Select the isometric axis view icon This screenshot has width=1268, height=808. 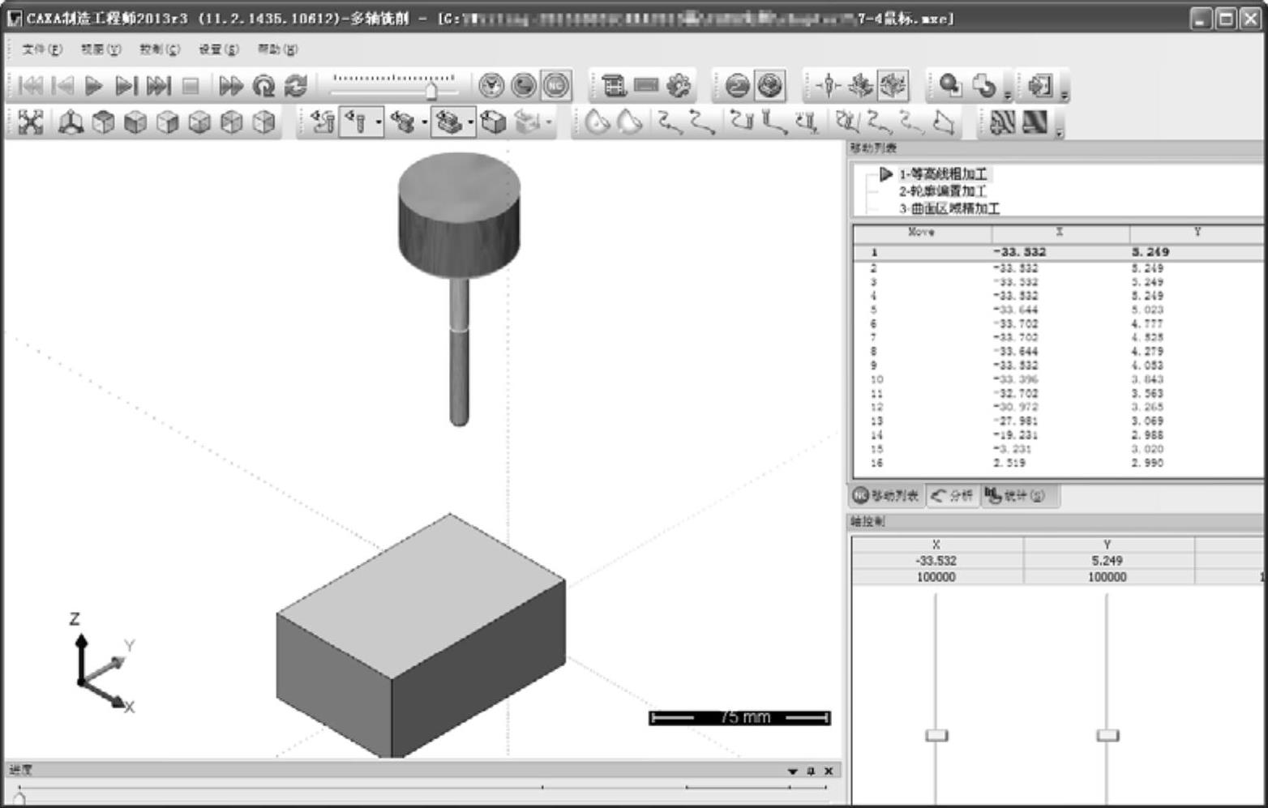click(71, 122)
